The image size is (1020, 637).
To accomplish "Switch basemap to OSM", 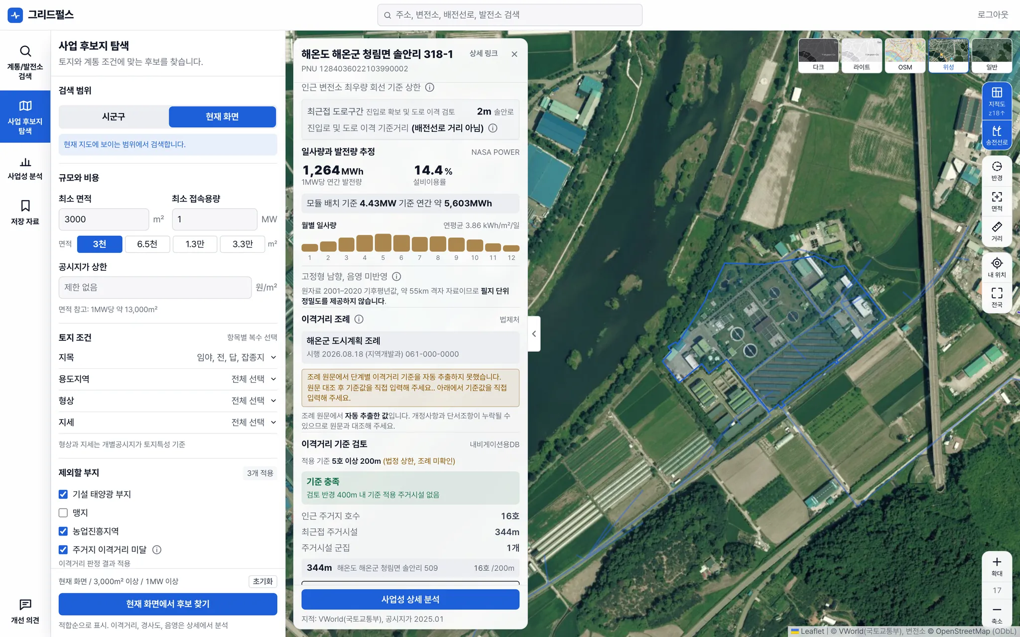I will [x=905, y=55].
